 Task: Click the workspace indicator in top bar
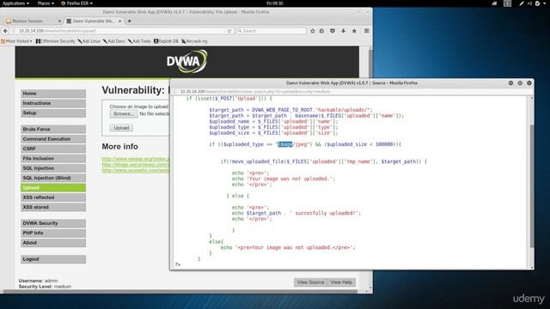507,3
